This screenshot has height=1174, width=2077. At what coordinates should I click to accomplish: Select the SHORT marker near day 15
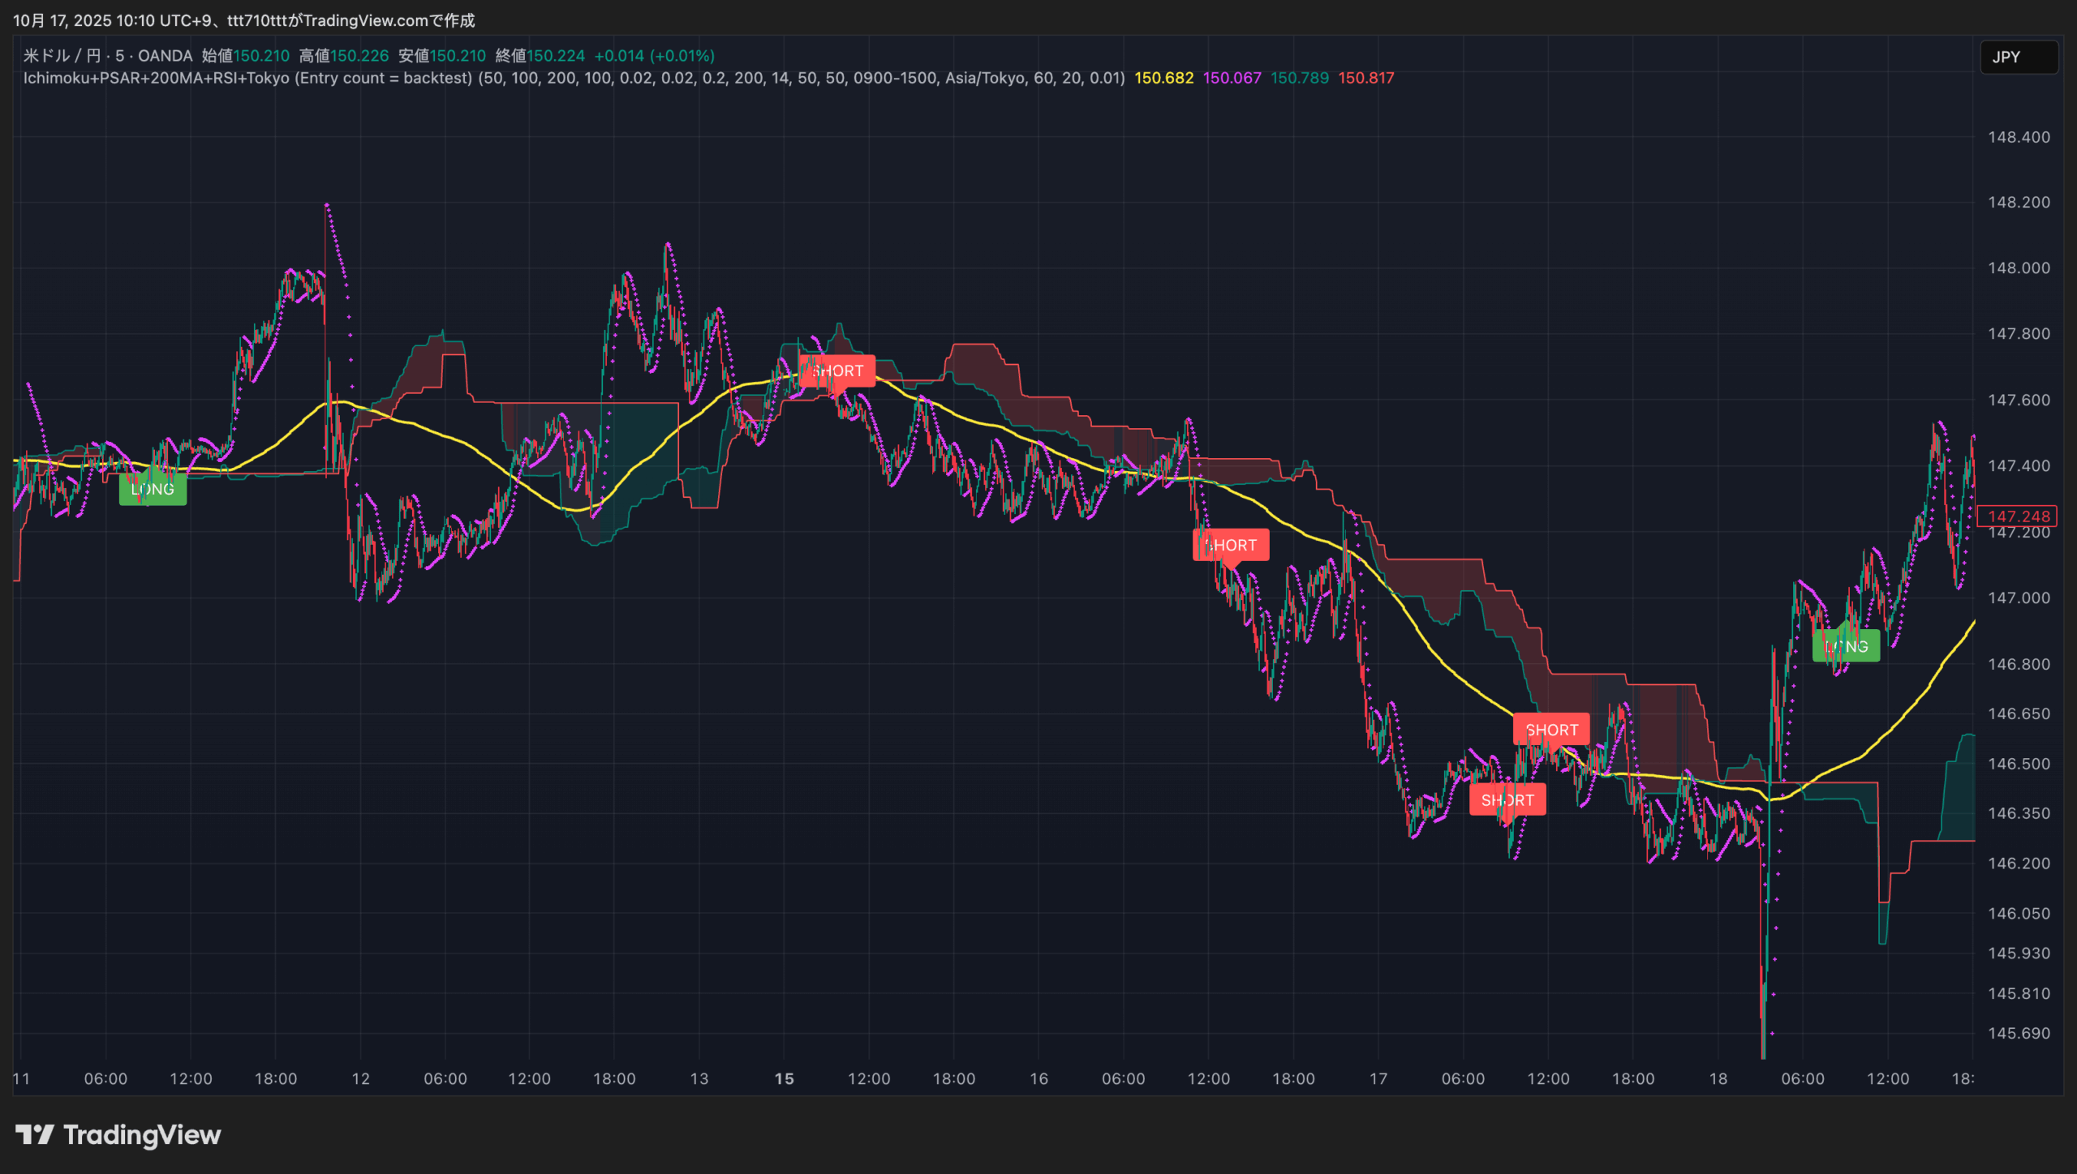click(x=837, y=371)
